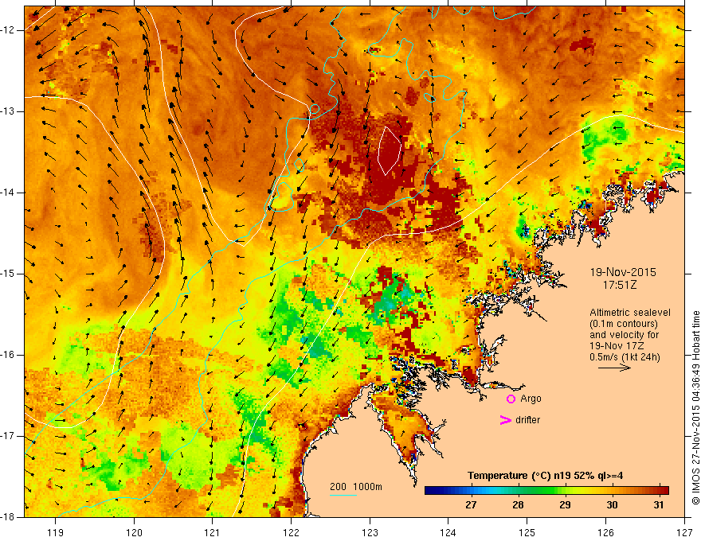701x541 pixels.
Task: Click longitude label '120'
Action: pos(134,532)
